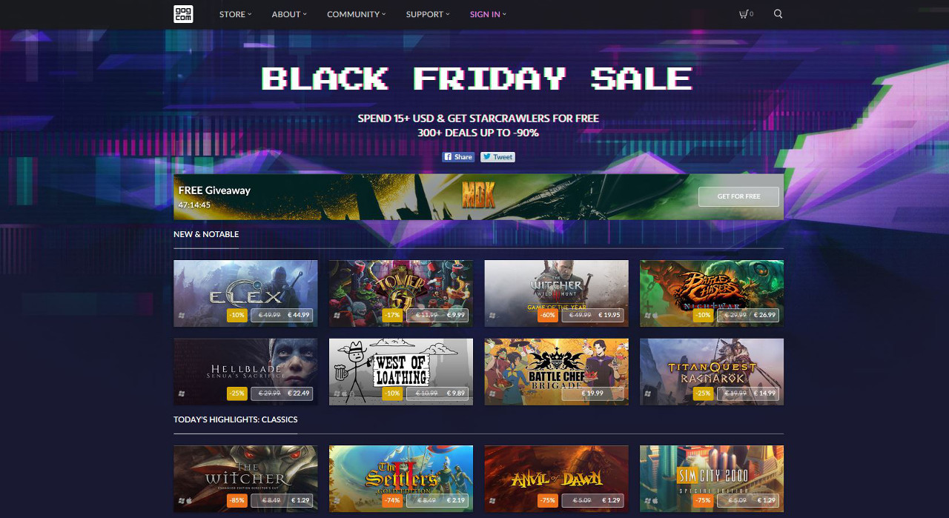Click the -60% discount badge on Witcher 3
This screenshot has width=949, height=518.
coord(547,315)
